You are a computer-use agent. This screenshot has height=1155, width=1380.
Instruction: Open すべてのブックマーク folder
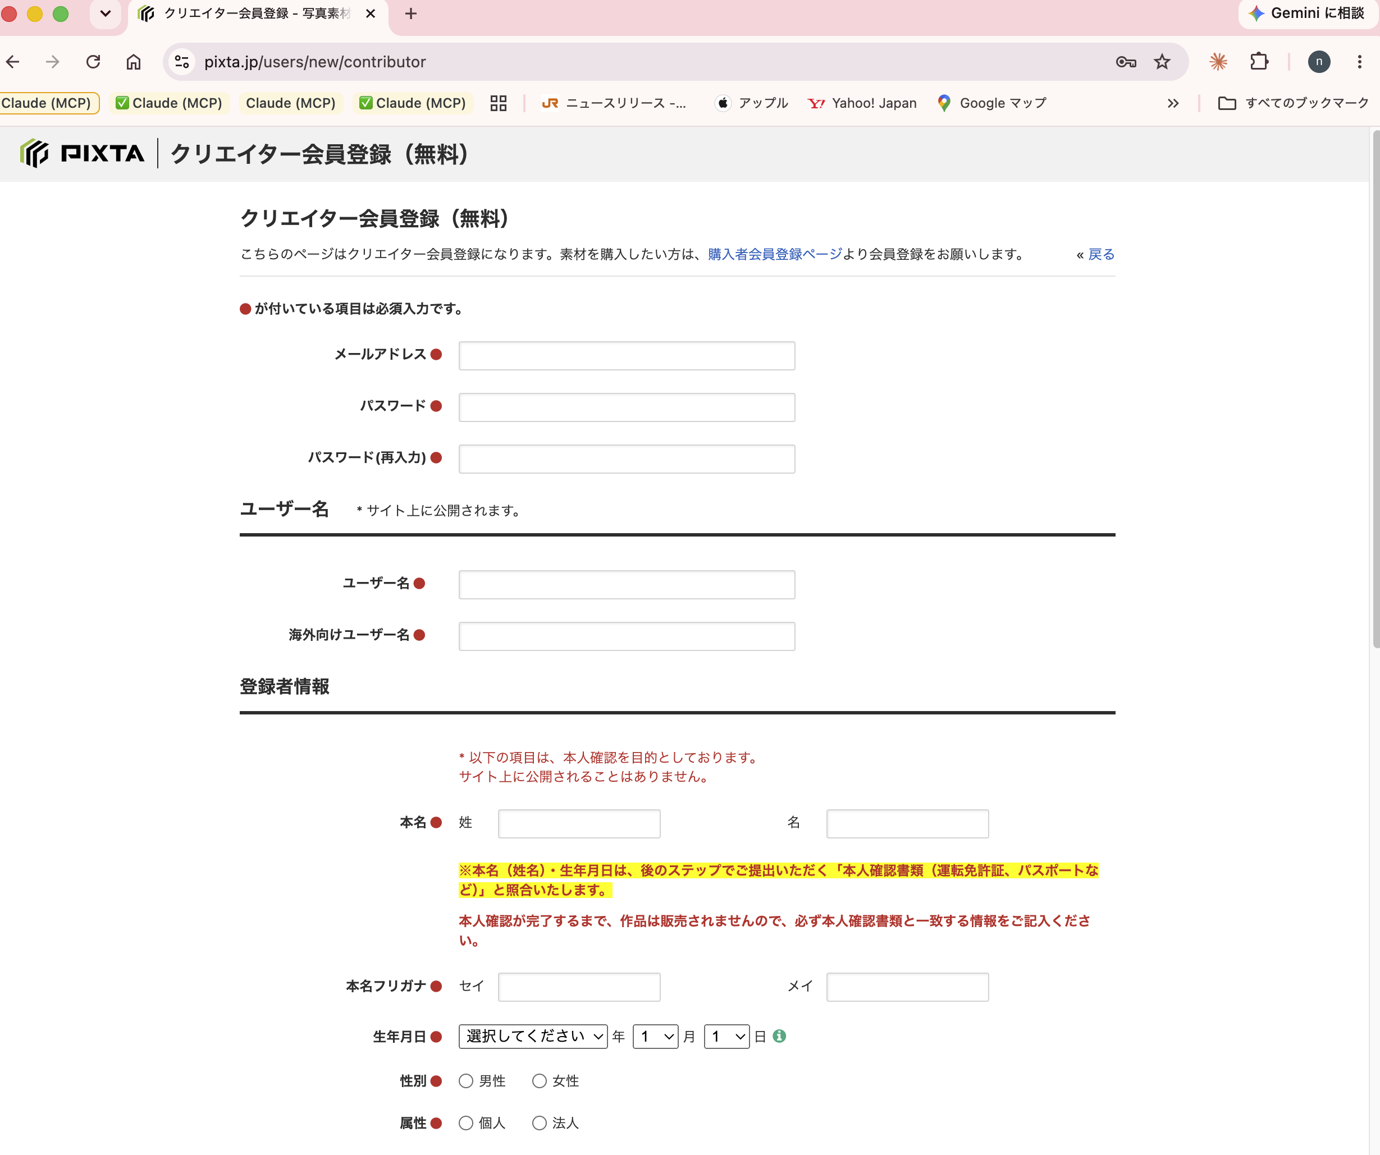point(1293,103)
